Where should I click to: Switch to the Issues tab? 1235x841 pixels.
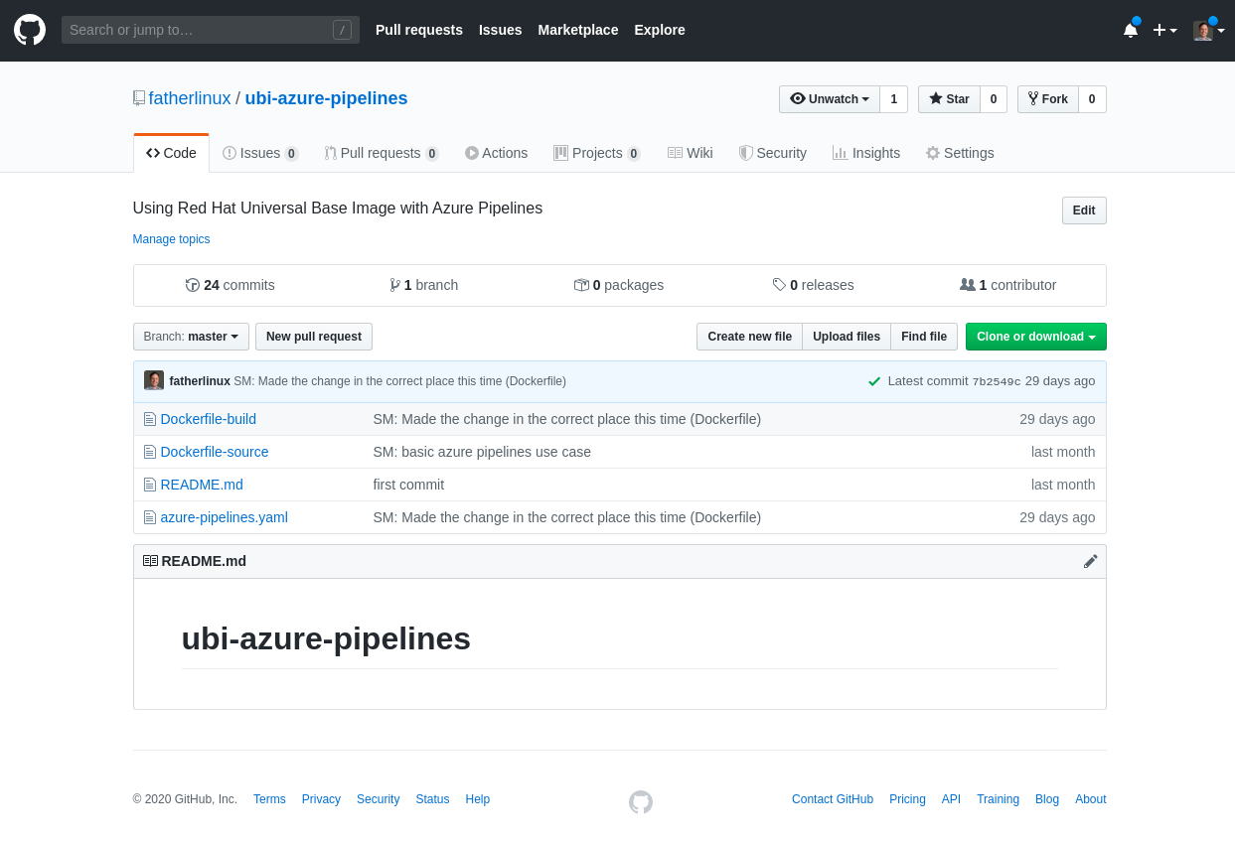260,153
